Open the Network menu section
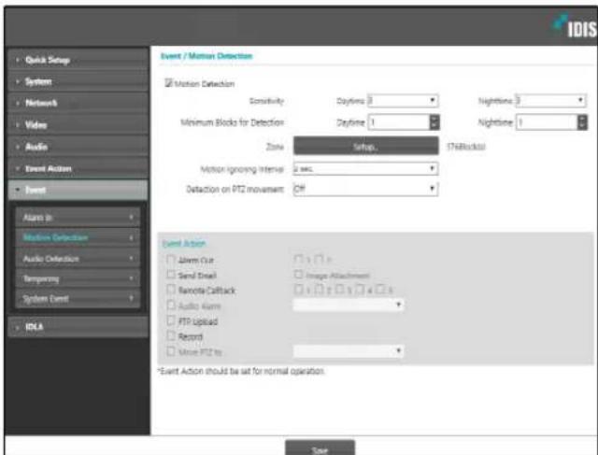The height and width of the screenshot is (455, 598). point(78,103)
